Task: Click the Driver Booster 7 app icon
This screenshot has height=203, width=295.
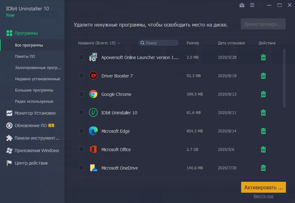Action: (93, 76)
